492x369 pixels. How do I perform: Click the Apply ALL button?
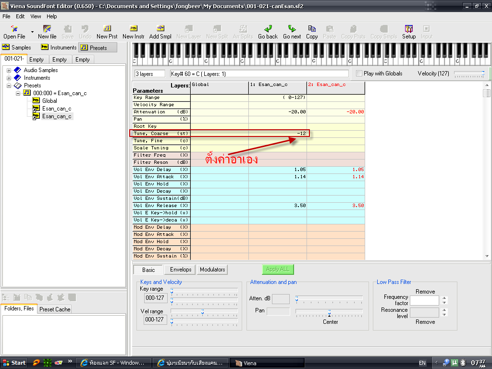(x=278, y=269)
